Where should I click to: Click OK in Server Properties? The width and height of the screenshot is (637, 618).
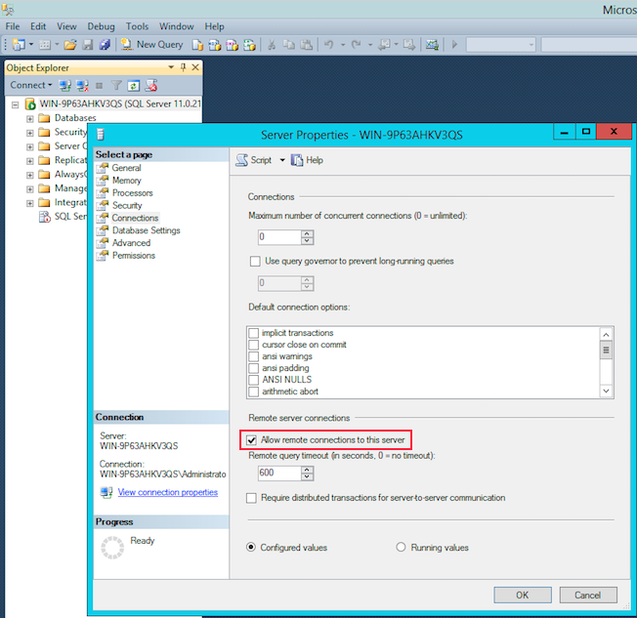coord(523,595)
